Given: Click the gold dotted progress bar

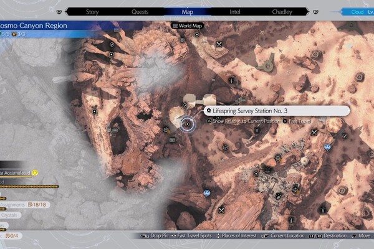Looking at the screenshot, I should (29, 187).
